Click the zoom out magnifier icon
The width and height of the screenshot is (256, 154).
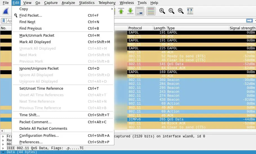pyautogui.click(x=171, y=11)
